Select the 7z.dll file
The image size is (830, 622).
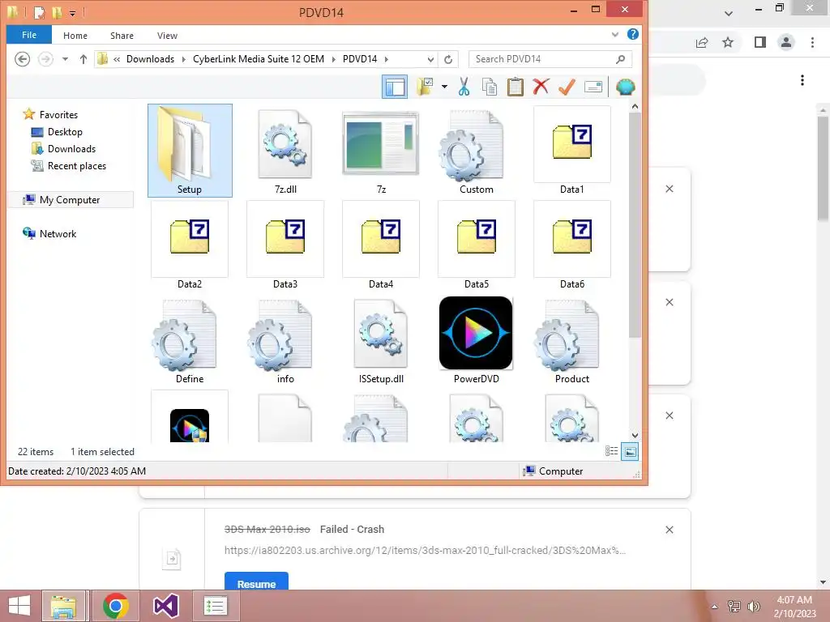pos(285,151)
